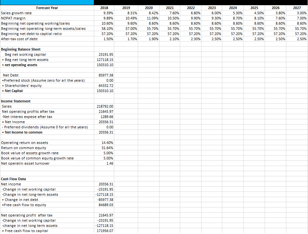Select the Net Debt label cell
Viewport: 308px width, 234px height.
(47, 75)
